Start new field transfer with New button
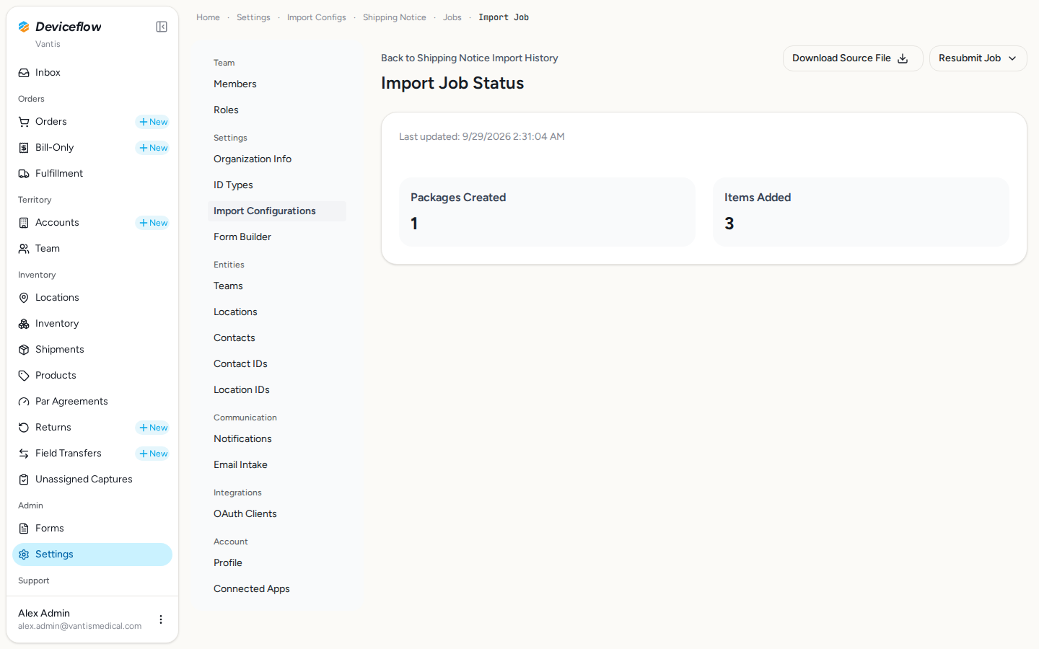Image resolution: width=1039 pixels, height=649 pixels. [x=153, y=454]
